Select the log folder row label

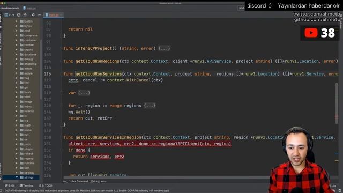pos(26,121)
